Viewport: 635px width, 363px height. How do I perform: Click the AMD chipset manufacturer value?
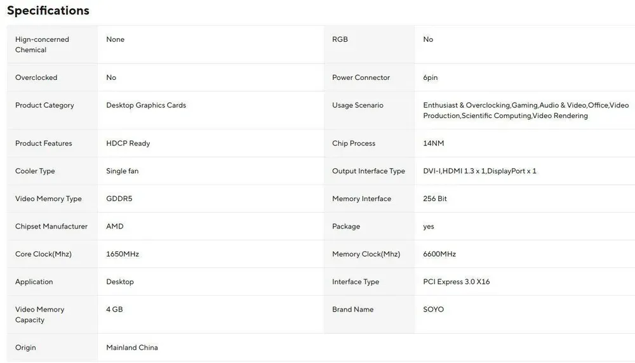click(115, 227)
